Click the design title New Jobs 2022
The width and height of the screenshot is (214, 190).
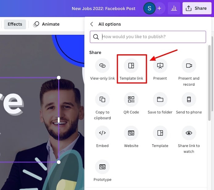coord(103,9)
